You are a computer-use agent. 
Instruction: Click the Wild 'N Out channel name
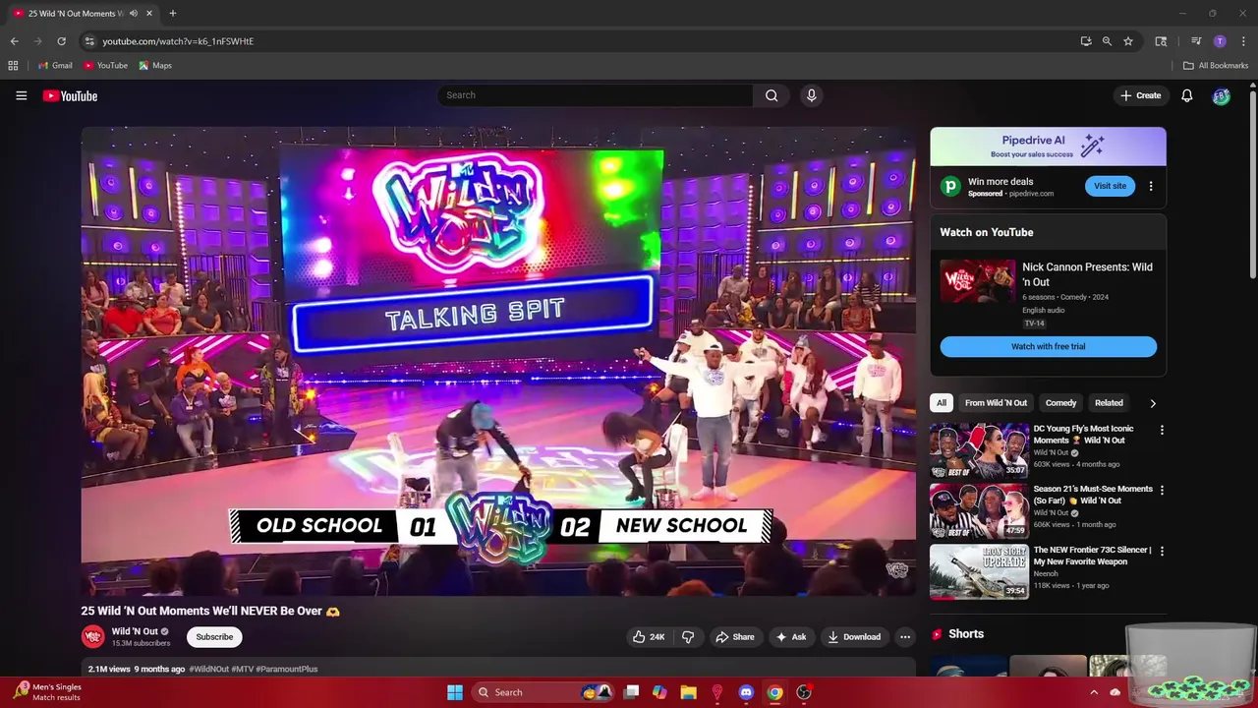pos(135,631)
